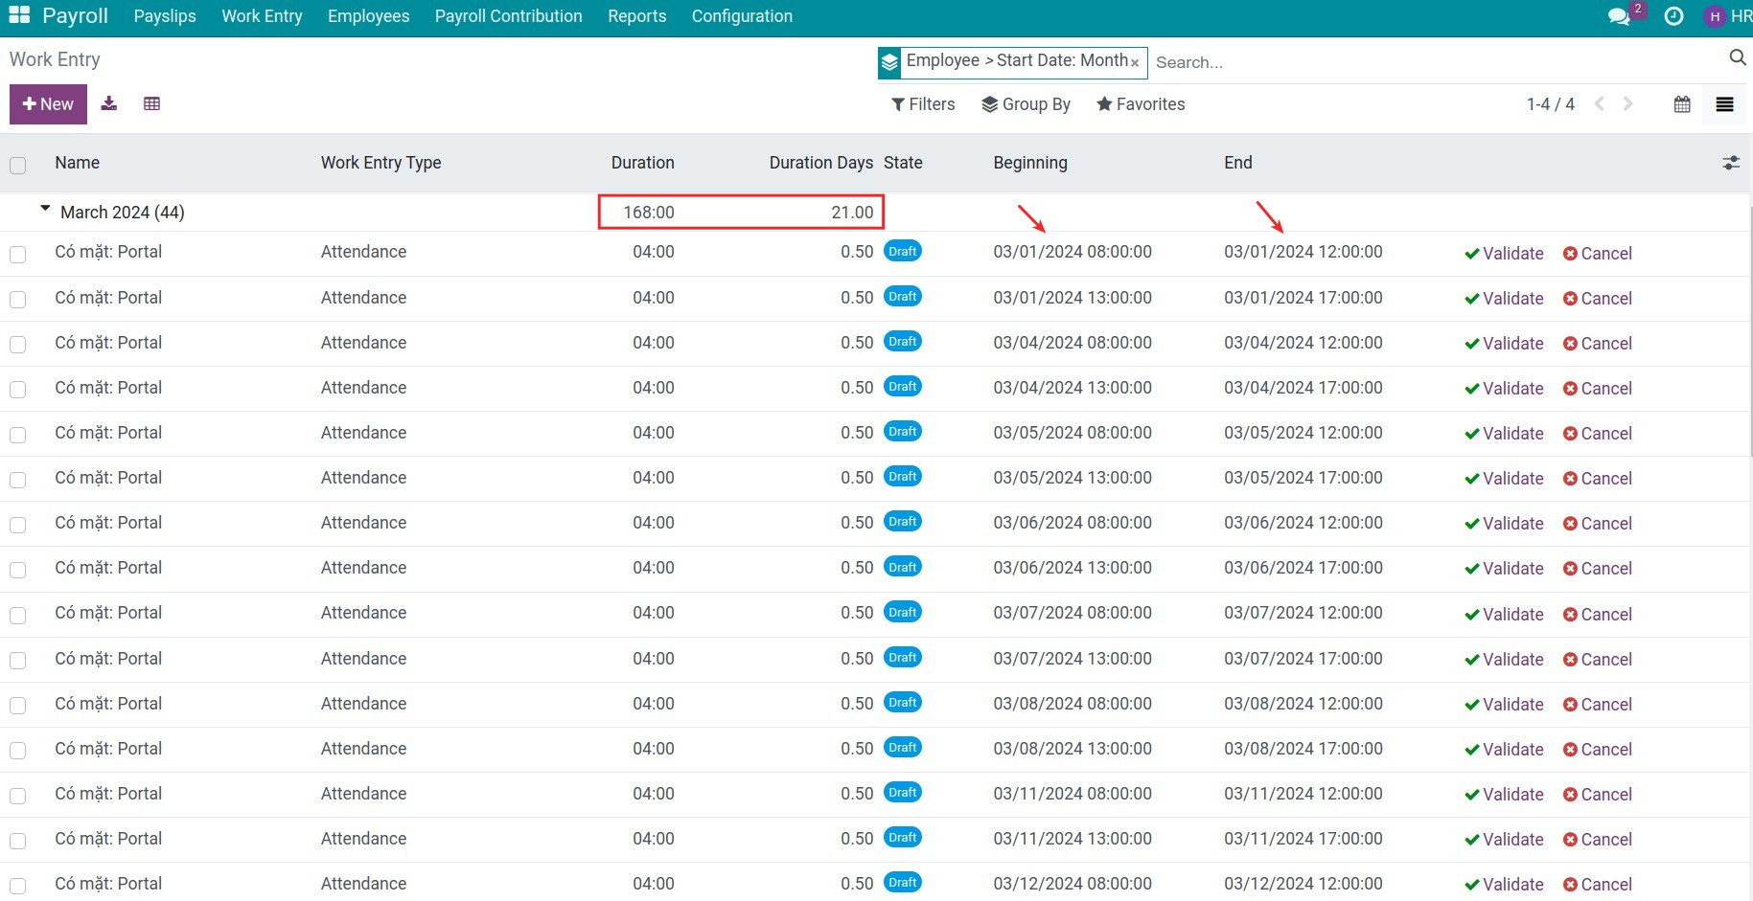
Task: Open the Employees menu
Action: (368, 16)
